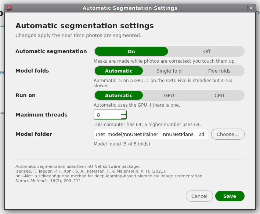Click the Model folder label

[x=34, y=134]
